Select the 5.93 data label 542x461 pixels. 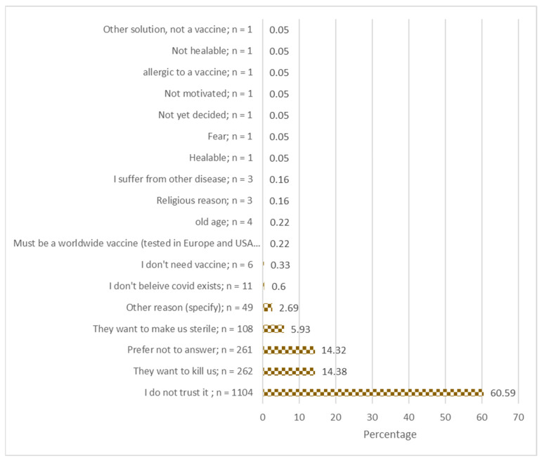coord(300,329)
